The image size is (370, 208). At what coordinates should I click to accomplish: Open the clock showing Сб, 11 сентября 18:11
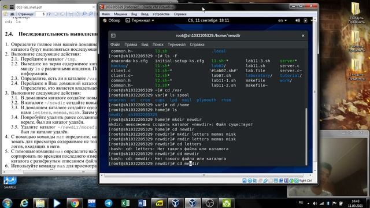(208, 21)
